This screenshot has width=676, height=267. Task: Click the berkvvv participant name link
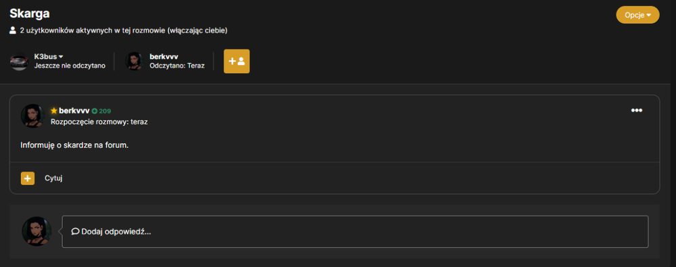164,57
